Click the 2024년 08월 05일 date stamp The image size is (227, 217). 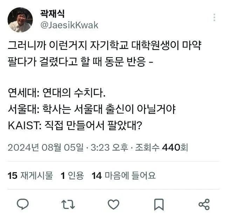[46, 147]
